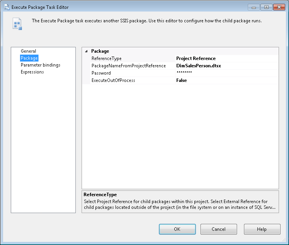Viewport: 289px width, 245px height.
Task: Open the Parameter bindings page
Action: point(40,65)
